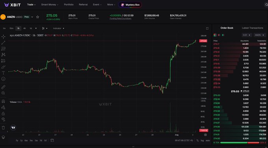Toggle auto scale on price axis
This screenshot has height=148, width=268.
208,141
